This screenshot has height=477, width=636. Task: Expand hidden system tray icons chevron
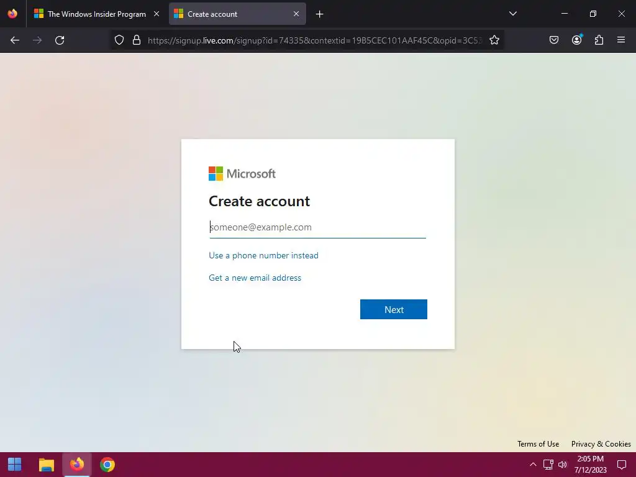(533, 465)
